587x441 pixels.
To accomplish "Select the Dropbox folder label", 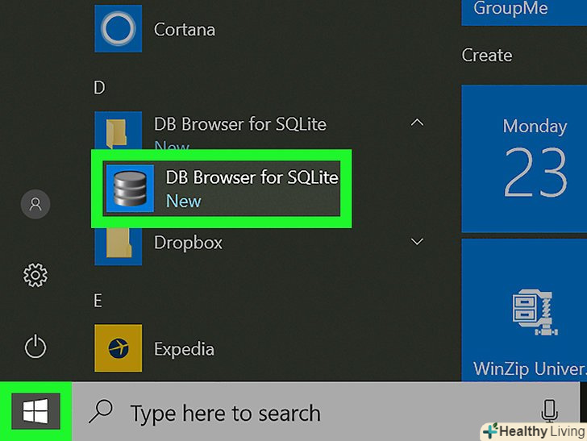I will (188, 243).
